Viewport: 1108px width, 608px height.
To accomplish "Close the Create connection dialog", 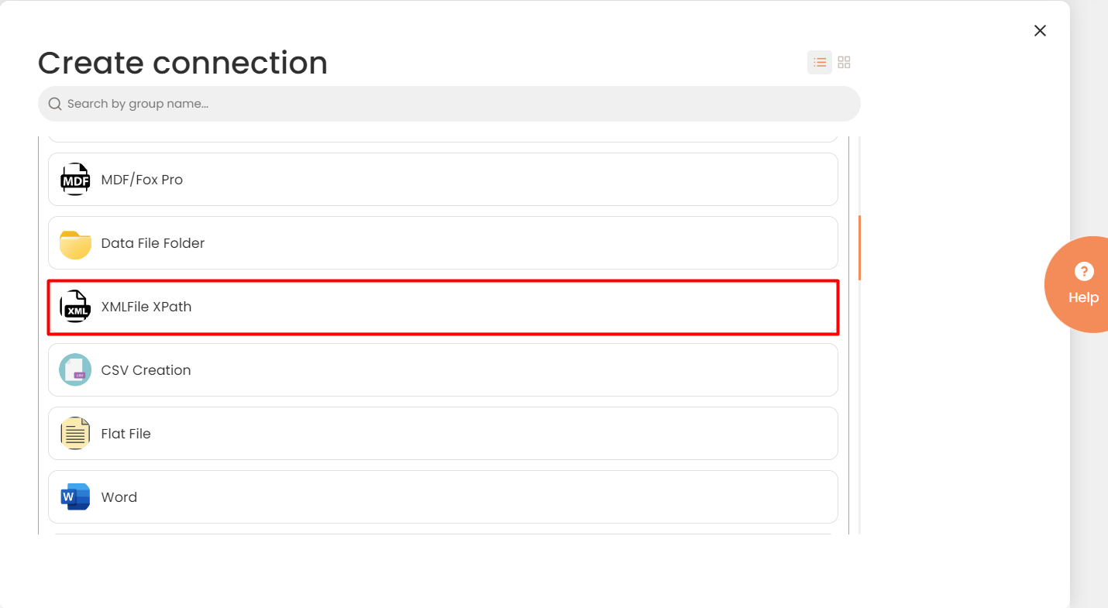I will point(1039,30).
